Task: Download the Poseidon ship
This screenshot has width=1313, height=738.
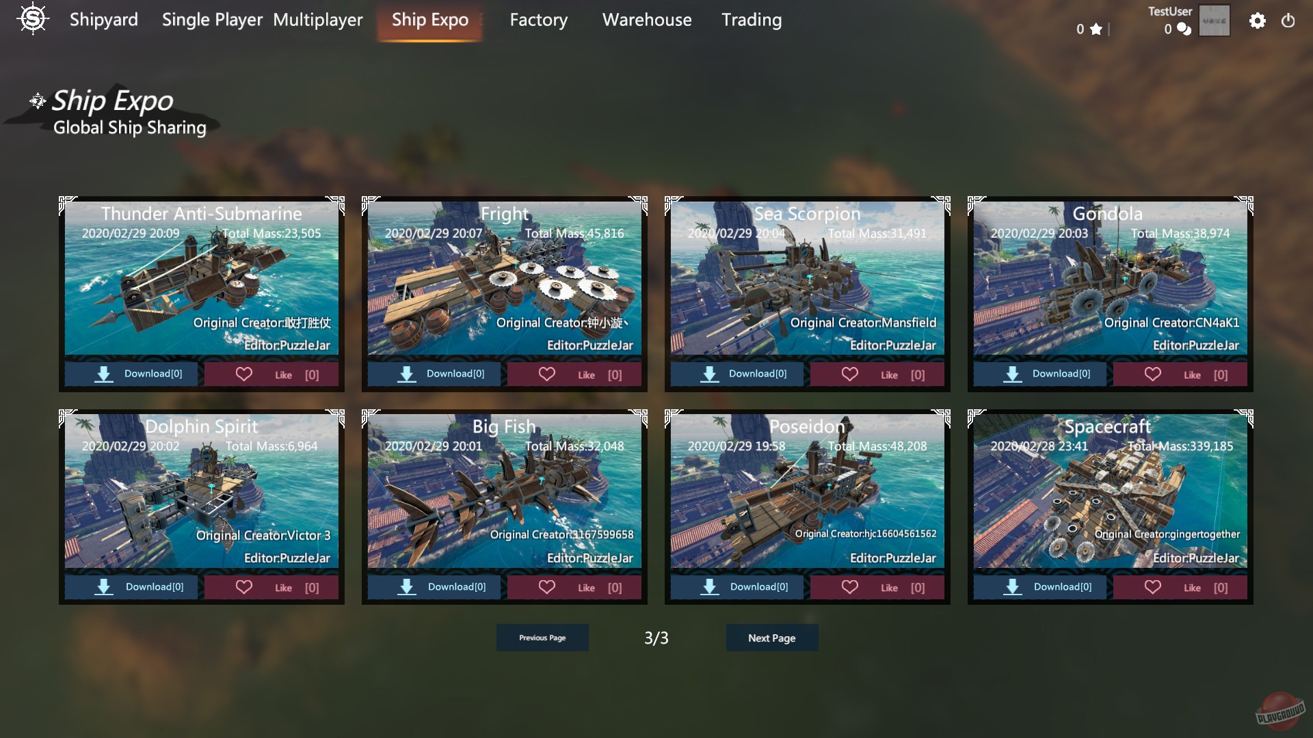Action: [x=737, y=587]
